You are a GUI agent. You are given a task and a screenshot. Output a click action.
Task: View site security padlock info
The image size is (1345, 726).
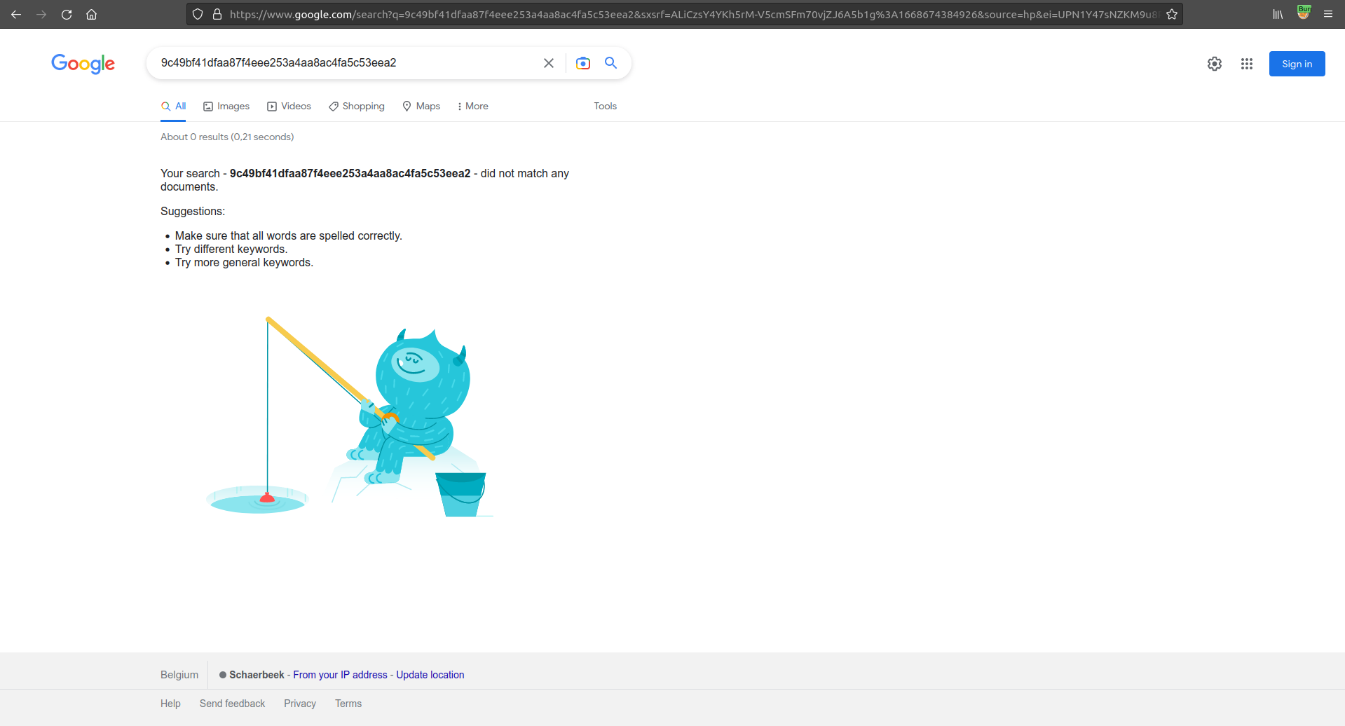217,14
